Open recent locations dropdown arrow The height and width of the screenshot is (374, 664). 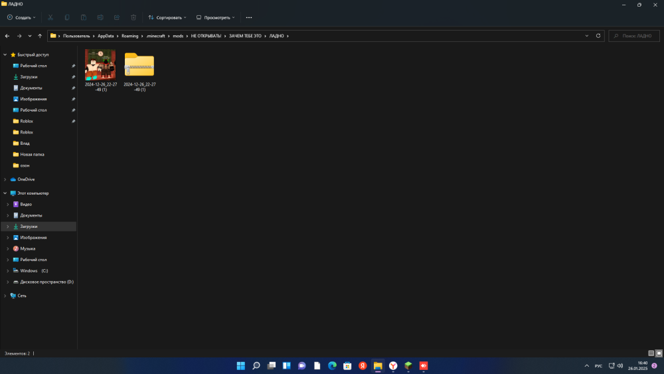click(x=30, y=36)
